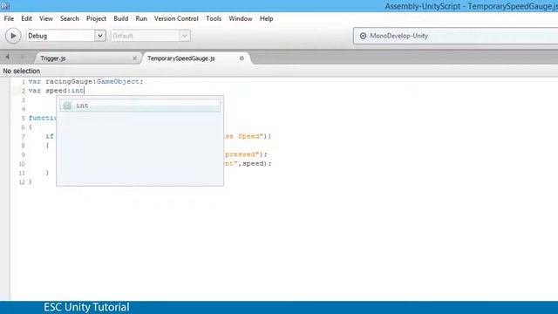Click the unsaved indicator on TemporarySpeedGauge.js tab
The height and width of the screenshot is (314, 558).
click(242, 58)
